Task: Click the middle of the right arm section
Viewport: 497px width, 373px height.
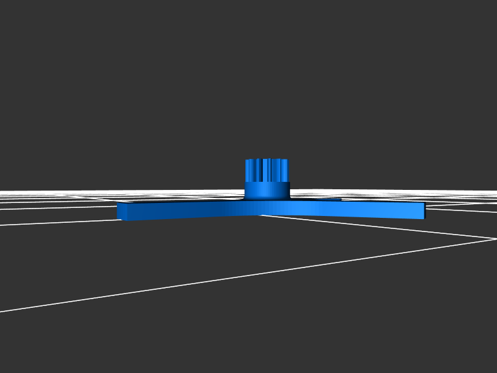Action: pyautogui.click(x=348, y=209)
